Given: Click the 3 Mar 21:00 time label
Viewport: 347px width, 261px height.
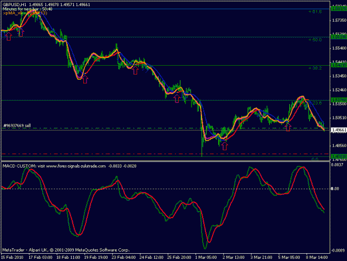Looking at the screenshot, I should tap(261, 258).
